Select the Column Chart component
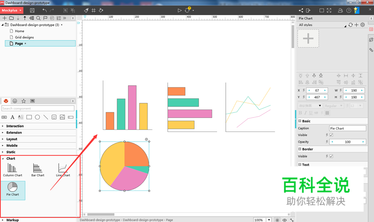 tap(12, 169)
